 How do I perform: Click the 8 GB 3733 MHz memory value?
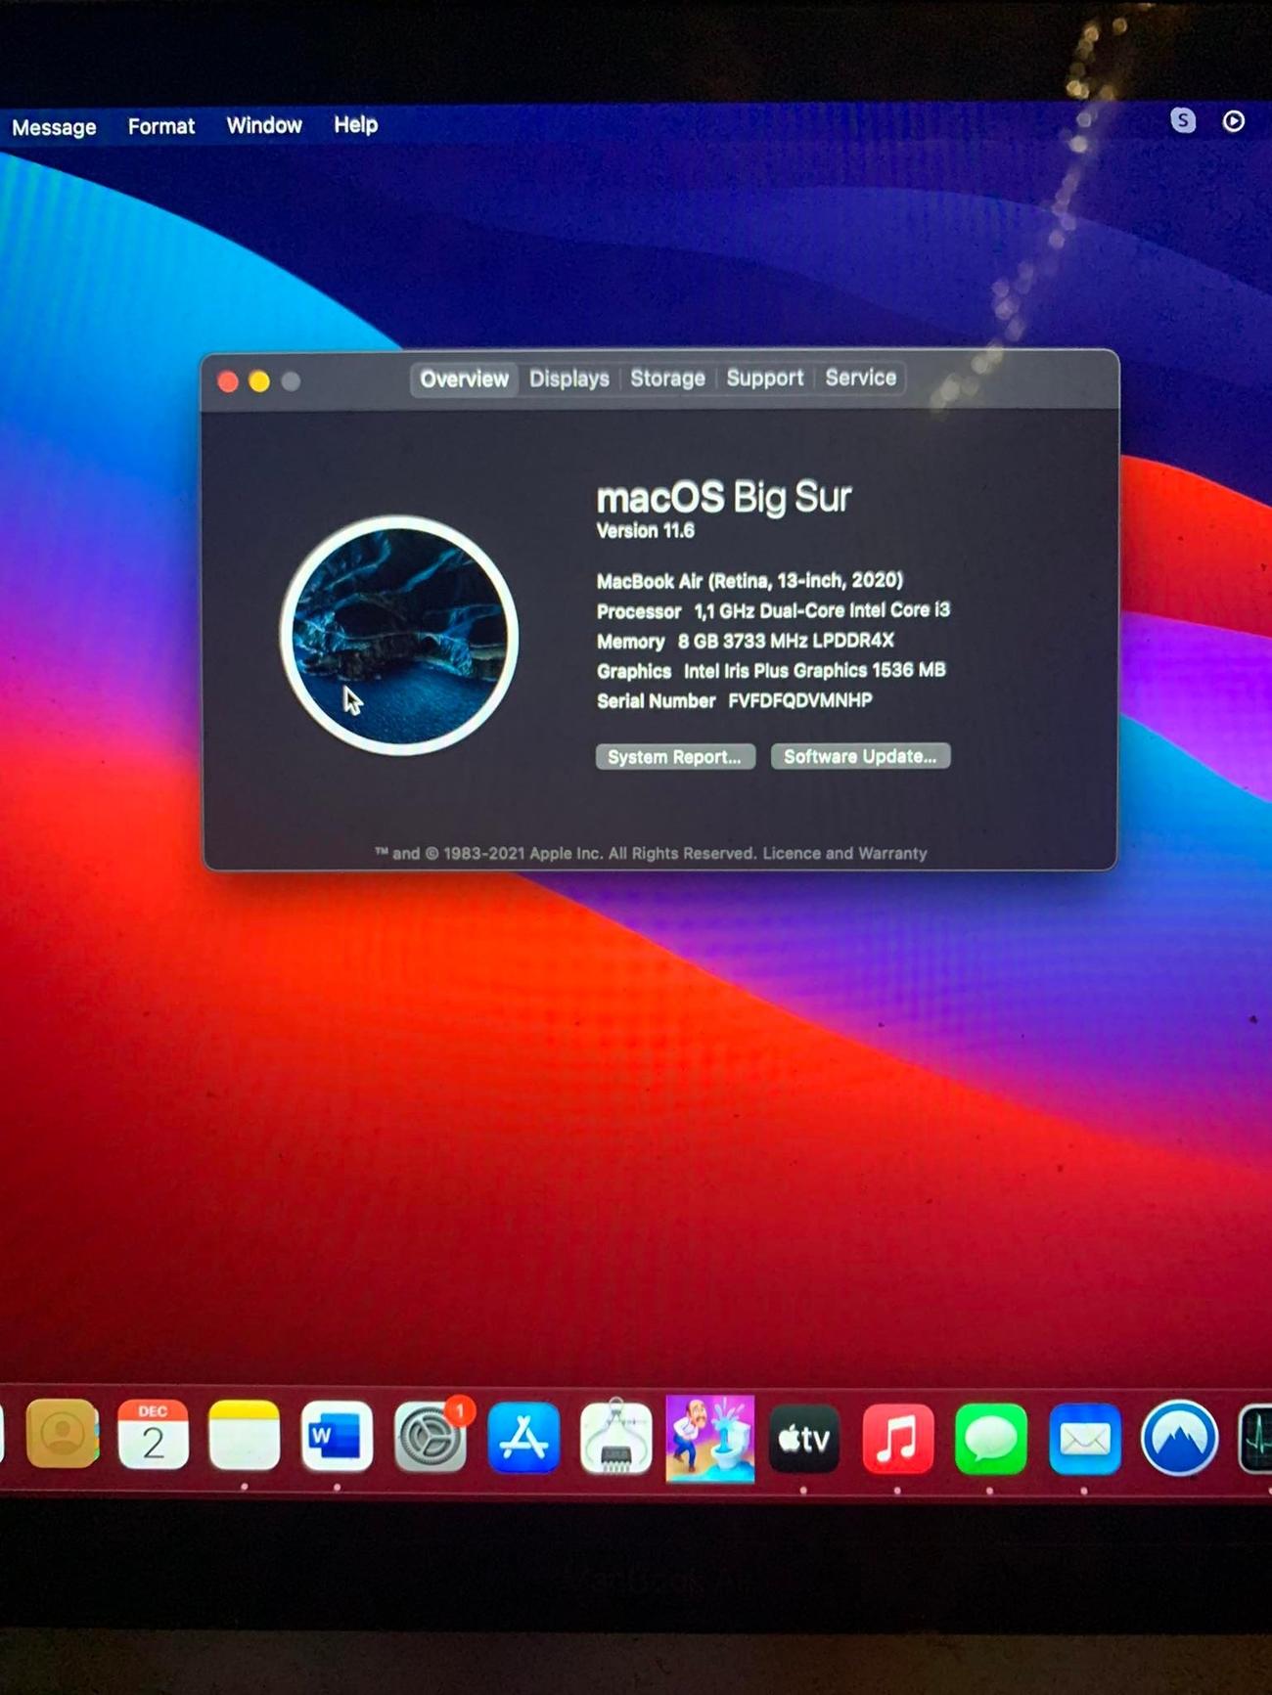click(x=786, y=641)
